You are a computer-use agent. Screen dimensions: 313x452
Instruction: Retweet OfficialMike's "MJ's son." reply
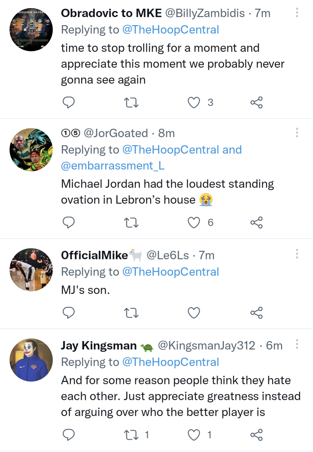[131, 313]
